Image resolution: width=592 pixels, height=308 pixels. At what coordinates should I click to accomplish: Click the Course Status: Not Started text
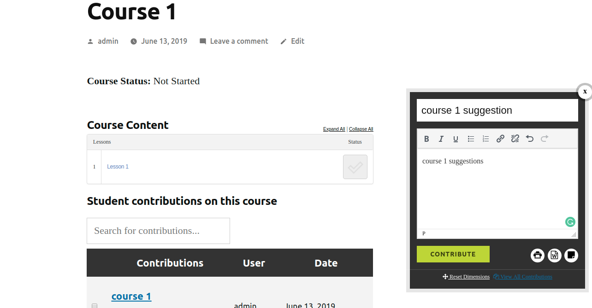pos(143,81)
